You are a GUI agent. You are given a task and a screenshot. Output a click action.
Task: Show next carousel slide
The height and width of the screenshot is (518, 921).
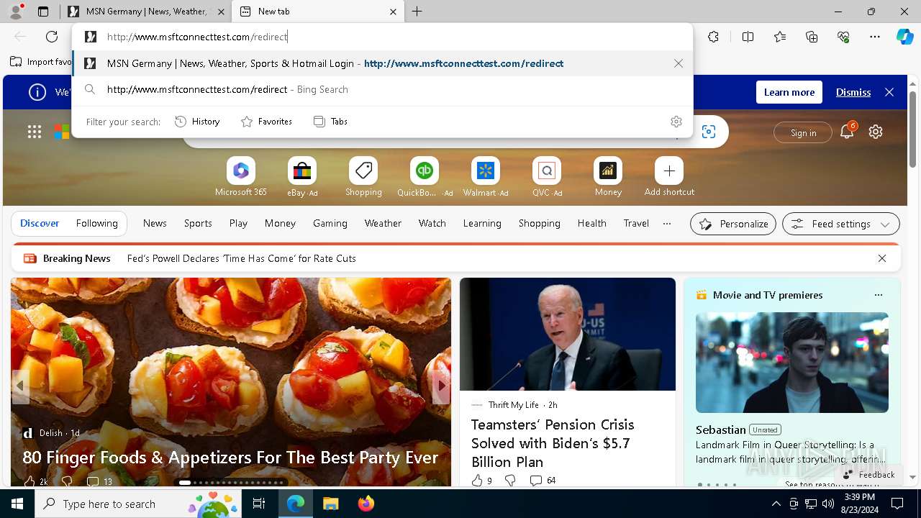coord(441,386)
